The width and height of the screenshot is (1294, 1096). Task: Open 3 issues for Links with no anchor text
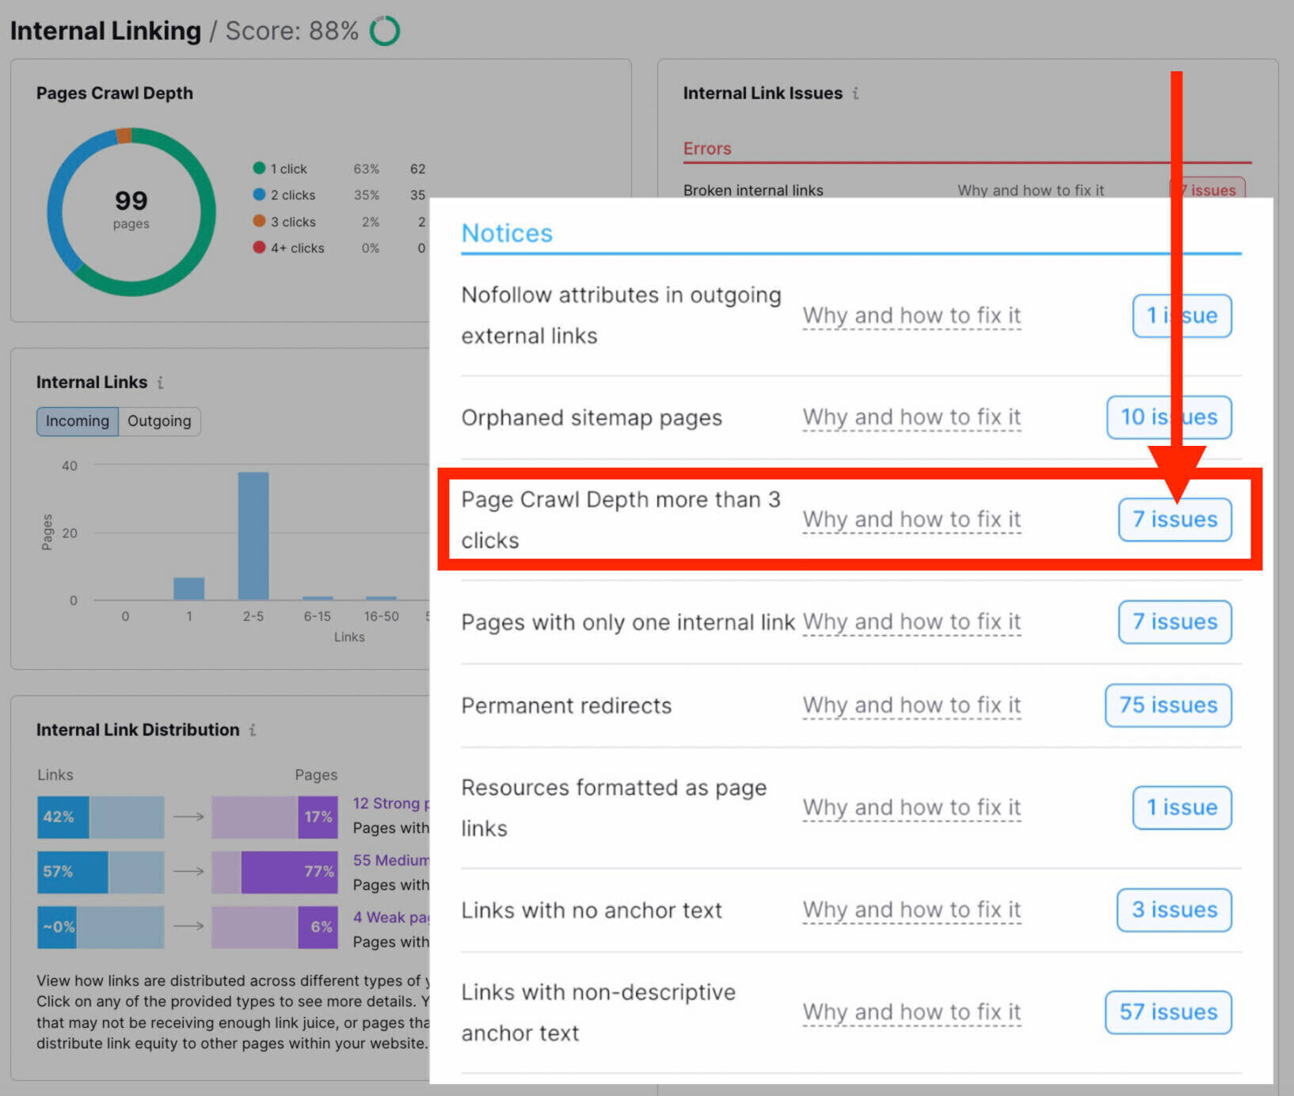(1174, 910)
